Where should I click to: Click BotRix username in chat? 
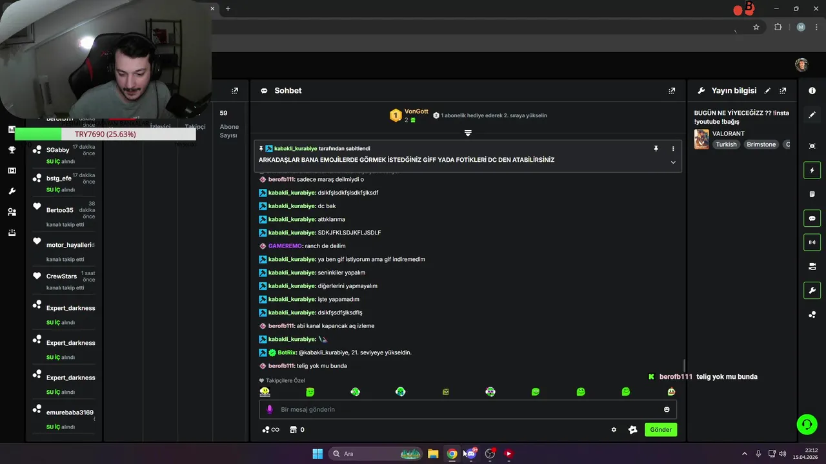pos(287,353)
